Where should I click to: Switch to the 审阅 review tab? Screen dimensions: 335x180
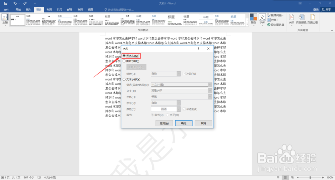tap(80, 10)
